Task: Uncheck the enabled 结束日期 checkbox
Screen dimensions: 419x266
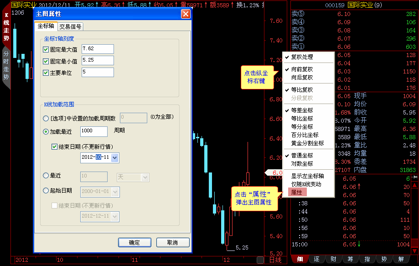Action: (55, 146)
